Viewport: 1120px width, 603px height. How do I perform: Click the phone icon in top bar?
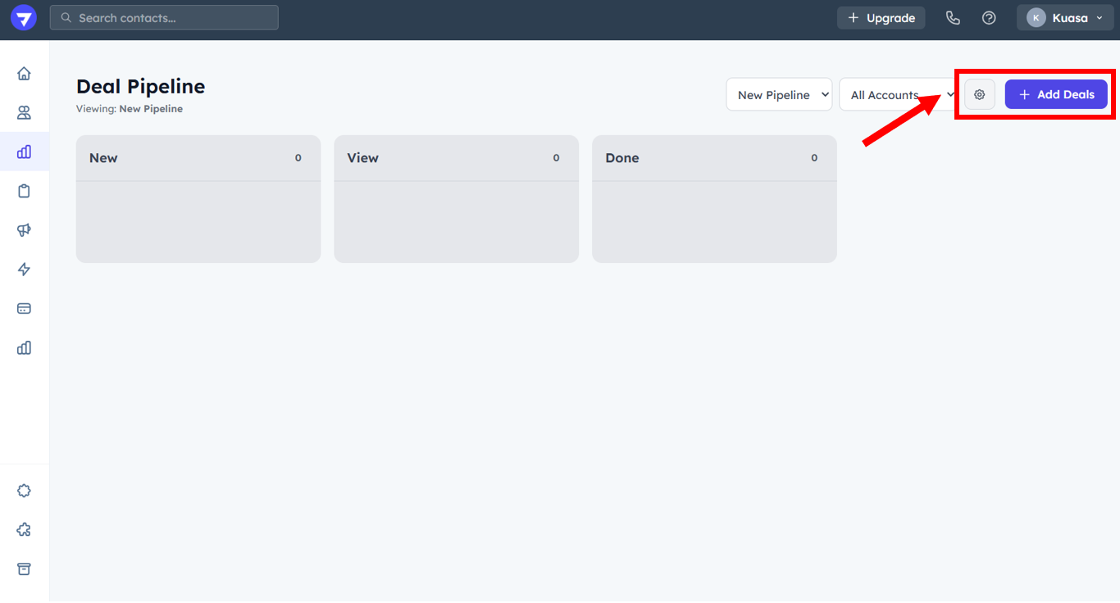coord(953,18)
